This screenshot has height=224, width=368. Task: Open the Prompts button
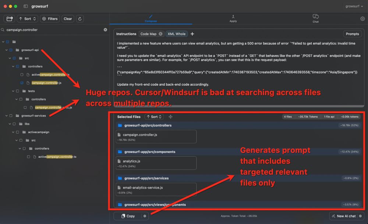point(352,34)
